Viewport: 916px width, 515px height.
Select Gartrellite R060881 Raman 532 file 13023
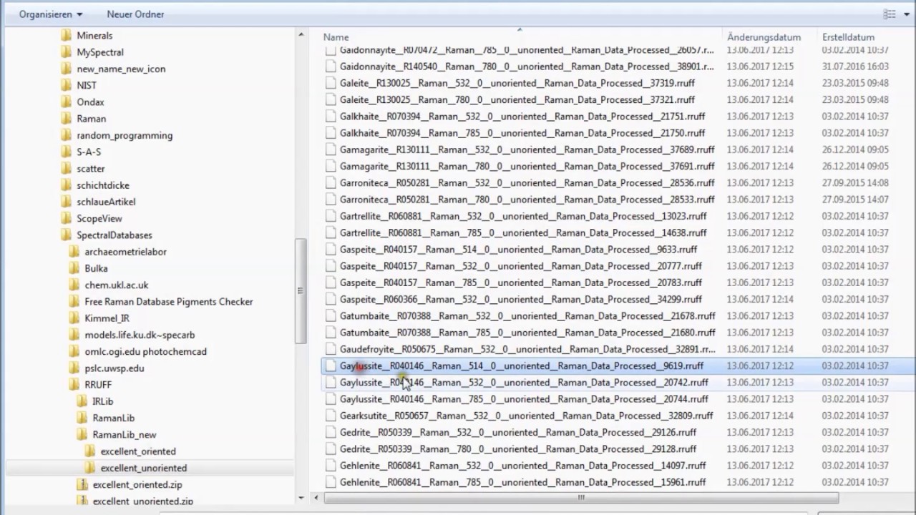(522, 216)
